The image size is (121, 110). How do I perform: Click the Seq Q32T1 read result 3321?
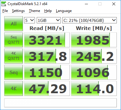tap(47, 40)
